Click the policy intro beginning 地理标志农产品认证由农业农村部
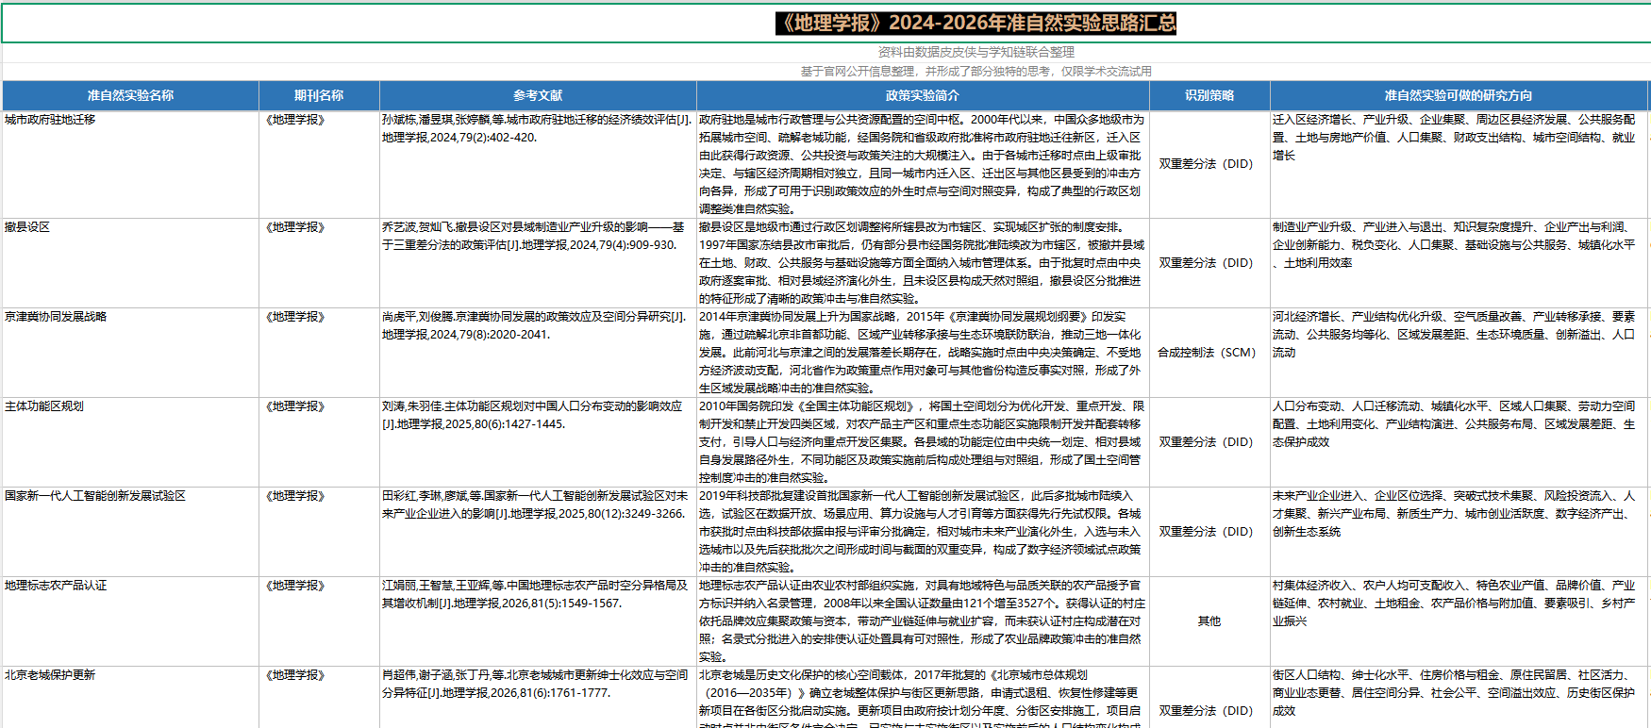 click(x=923, y=621)
